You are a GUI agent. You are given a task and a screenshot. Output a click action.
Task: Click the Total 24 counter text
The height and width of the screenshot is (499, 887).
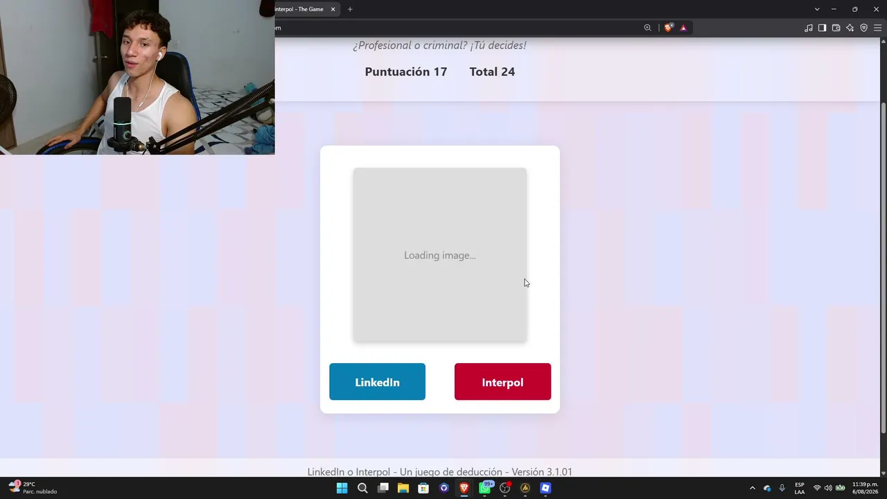click(492, 71)
